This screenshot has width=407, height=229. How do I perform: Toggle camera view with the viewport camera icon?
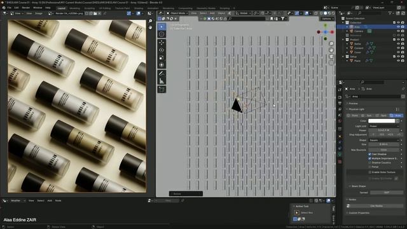pyautogui.click(x=331, y=57)
